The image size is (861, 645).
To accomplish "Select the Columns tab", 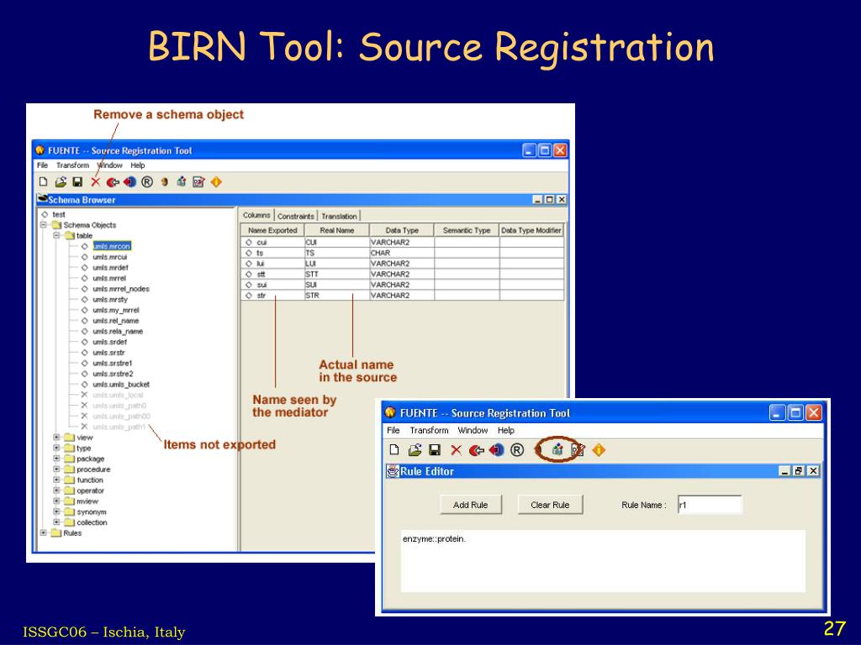I will point(256,215).
